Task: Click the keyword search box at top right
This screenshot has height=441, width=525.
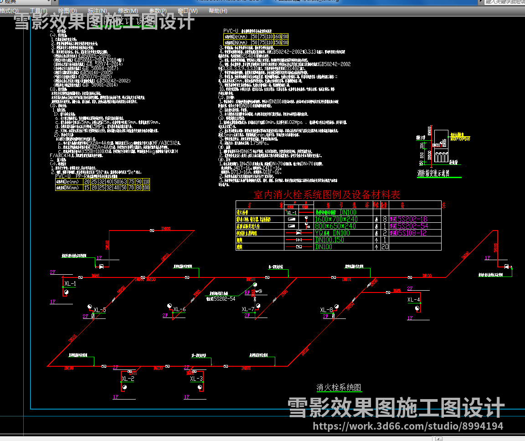Action: [502, 2]
